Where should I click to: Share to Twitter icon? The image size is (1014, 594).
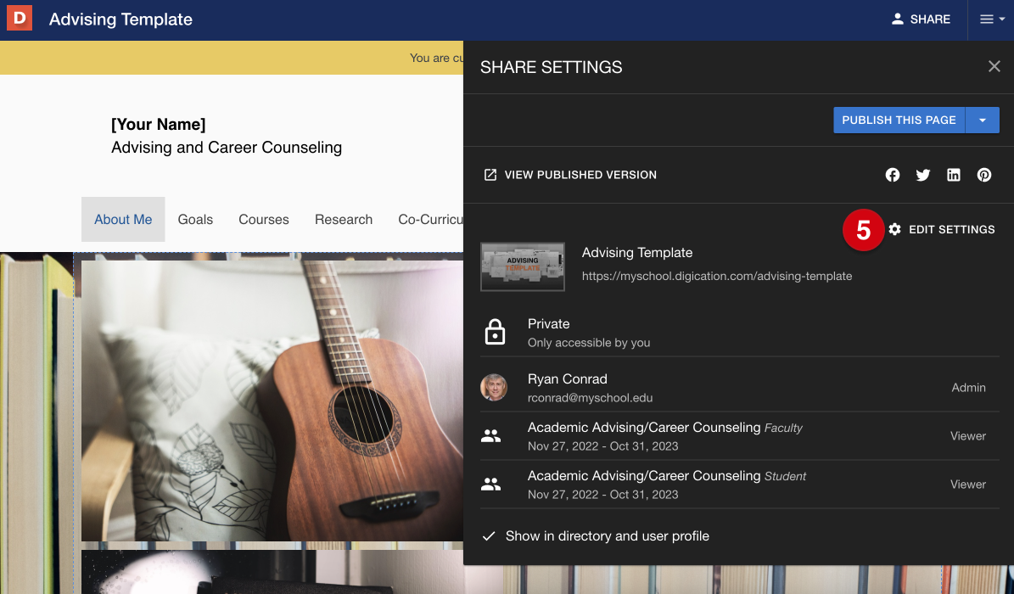tap(923, 175)
